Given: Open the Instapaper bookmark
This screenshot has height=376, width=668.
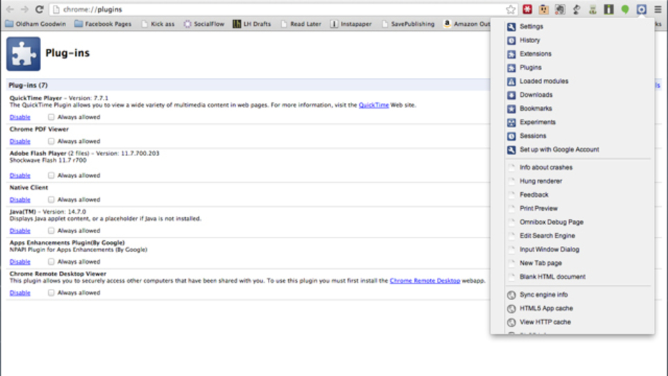Looking at the screenshot, I should pyautogui.click(x=351, y=24).
